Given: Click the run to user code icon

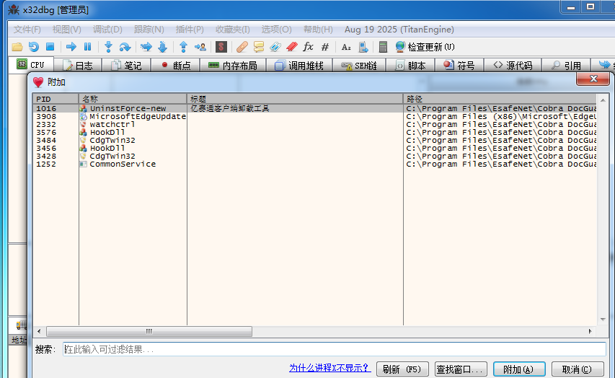Looking at the screenshot, I should point(200,47).
